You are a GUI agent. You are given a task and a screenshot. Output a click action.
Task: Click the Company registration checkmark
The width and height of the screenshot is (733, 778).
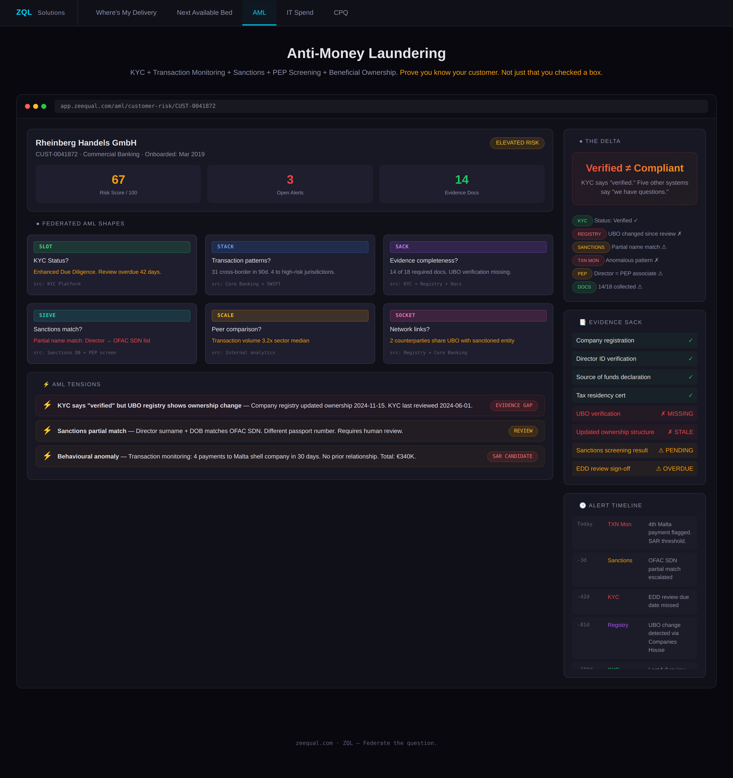[690, 340]
